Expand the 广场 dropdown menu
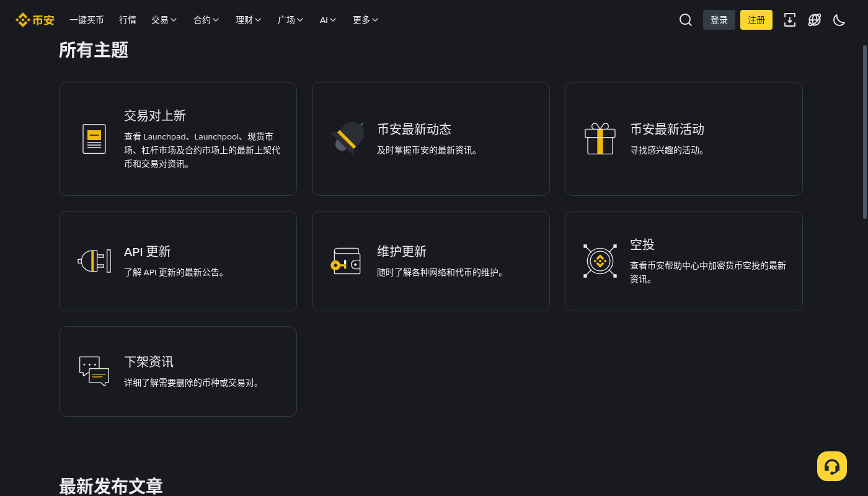Viewport: 868px width, 496px height. [x=291, y=20]
